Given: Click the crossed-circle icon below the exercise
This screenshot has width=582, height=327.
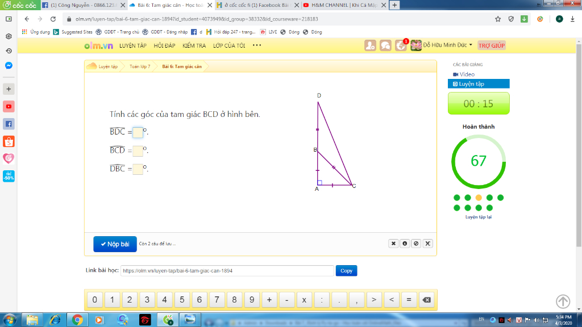Looking at the screenshot, I should tap(416, 244).
